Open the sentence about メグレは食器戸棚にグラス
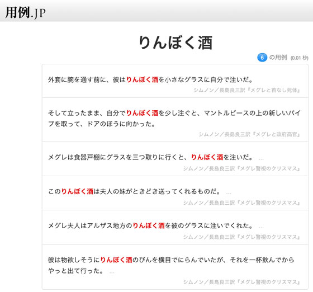Image resolution: width=313 pixels, height=292 pixels. coord(151,157)
